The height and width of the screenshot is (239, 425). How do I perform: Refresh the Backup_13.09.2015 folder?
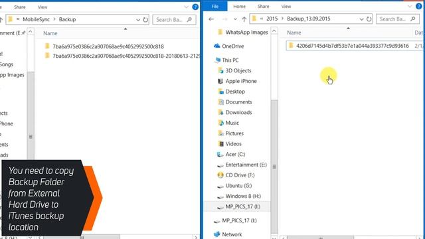point(369,19)
